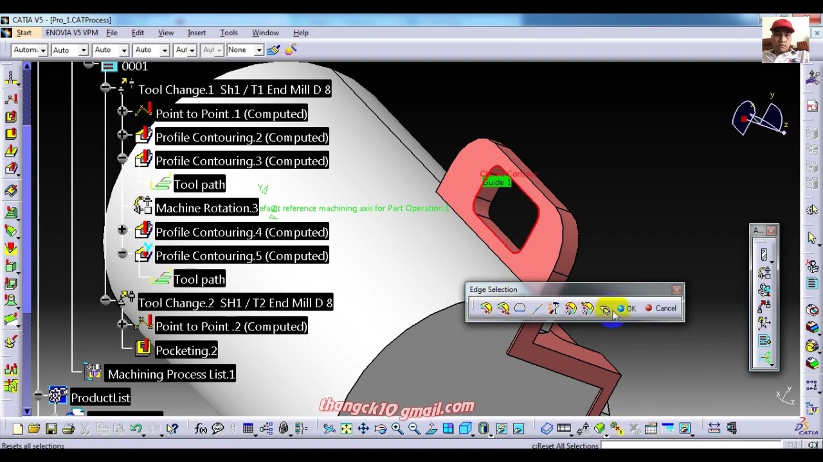The height and width of the screenshot is (462, 823).
Task: Click the Open folder icon in bottom toolbar
Action: 34,429
